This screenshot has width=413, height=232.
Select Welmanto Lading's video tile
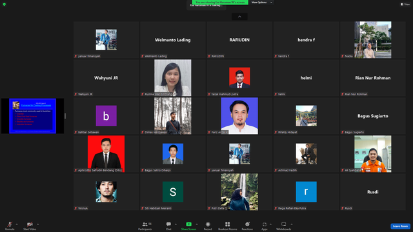pyautogui.click(x=173, y=40)
